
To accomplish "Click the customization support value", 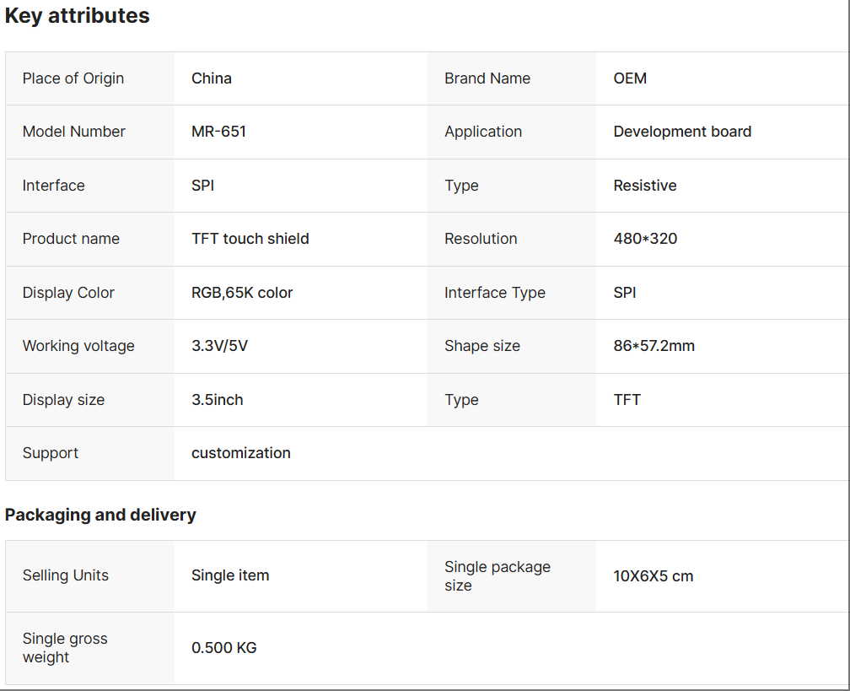I will pyautogui.click(x=241, y=453).
